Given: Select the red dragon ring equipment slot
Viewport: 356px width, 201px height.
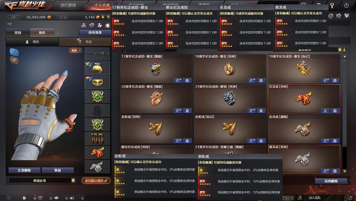Looking at the screenshot, I should 97,153.
